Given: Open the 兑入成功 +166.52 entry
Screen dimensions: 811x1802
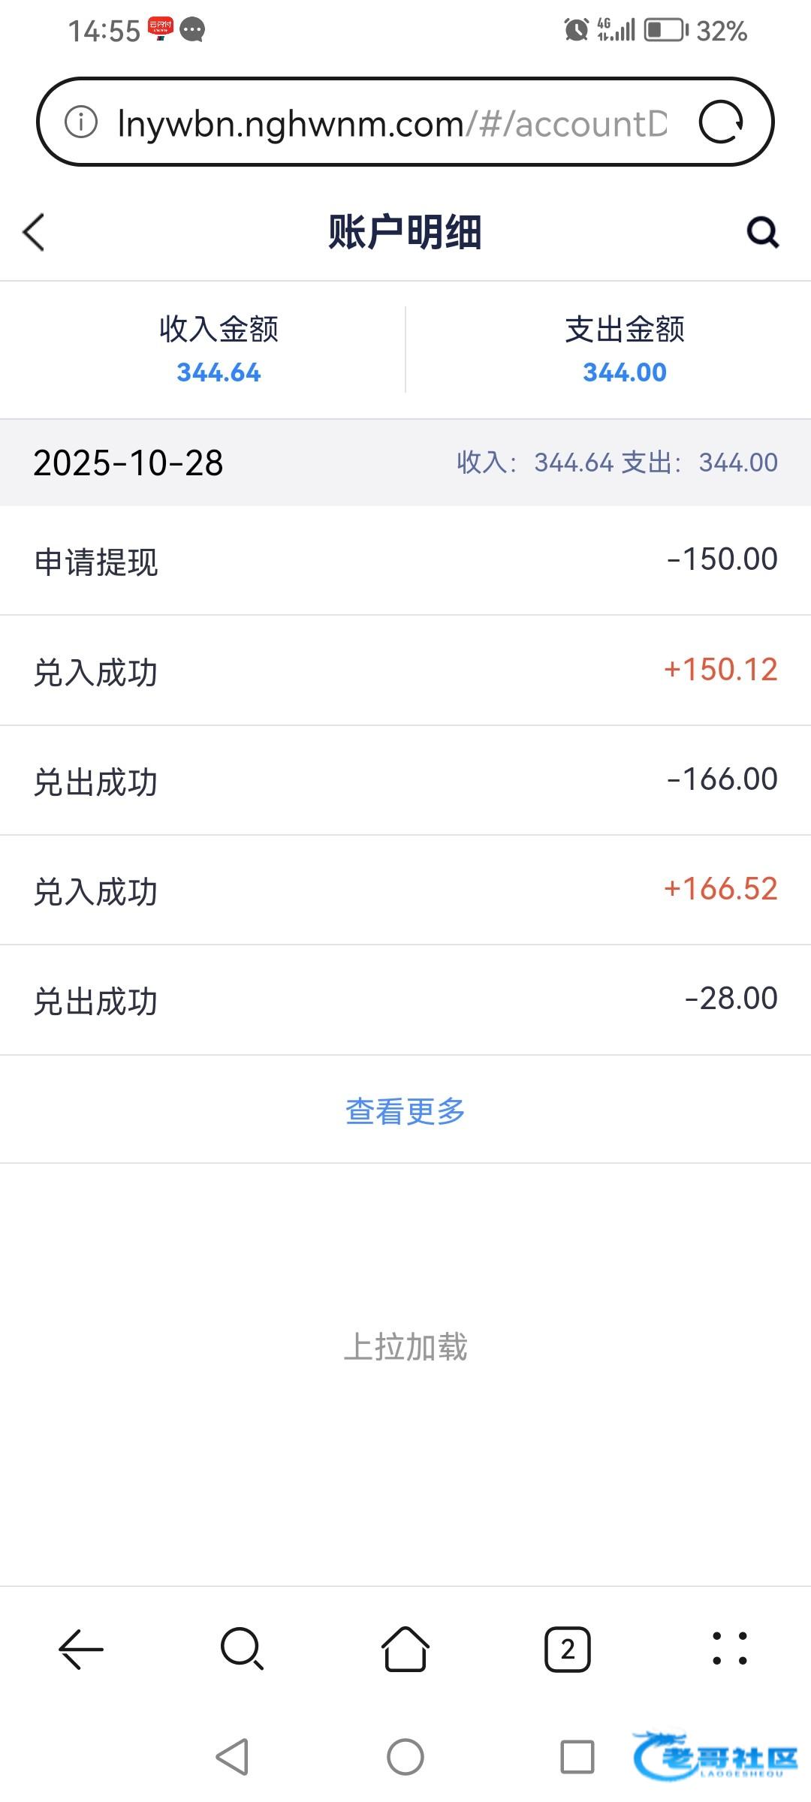Looking at the screenshot, I should point(405,890).
